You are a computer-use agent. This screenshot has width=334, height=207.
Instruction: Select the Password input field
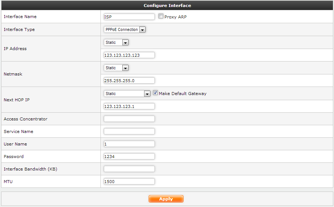coord(129,157)
